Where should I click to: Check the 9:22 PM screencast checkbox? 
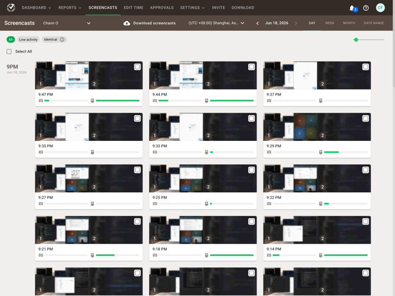coord(366,170)
